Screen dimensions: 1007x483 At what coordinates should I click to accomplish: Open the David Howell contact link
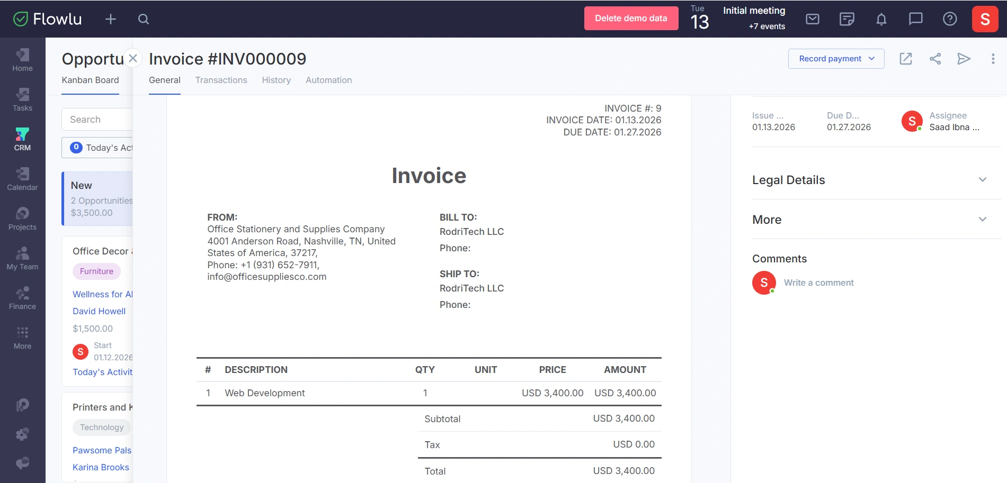click(99, 311)
